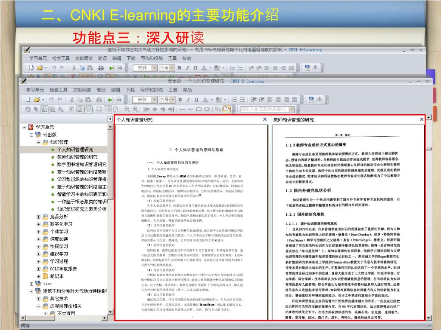
Task: Click the Zoom in magnifier icon
Action: click(135, 109)
